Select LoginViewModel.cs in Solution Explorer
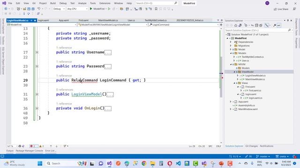This screenshot has height=168, width=300. click(255, 76)
